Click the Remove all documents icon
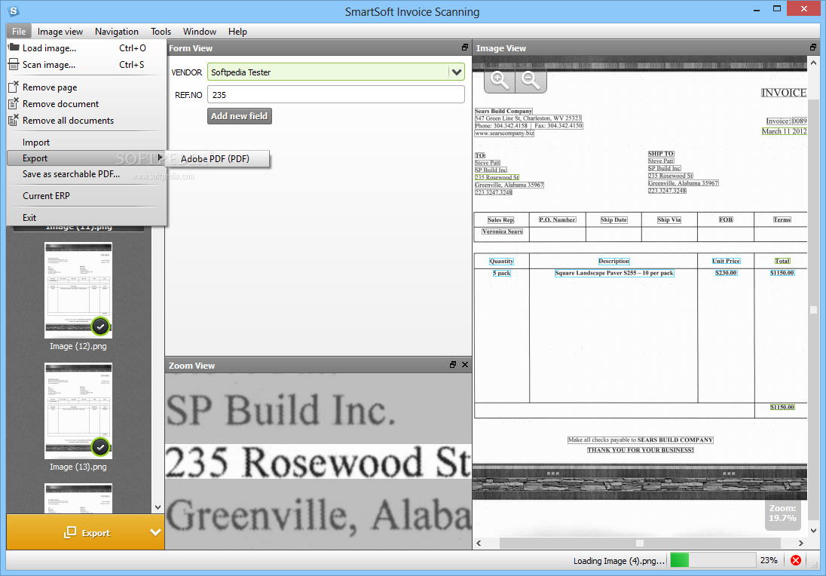The width and height of the screenshot is (826, 576). coord(14,120)
